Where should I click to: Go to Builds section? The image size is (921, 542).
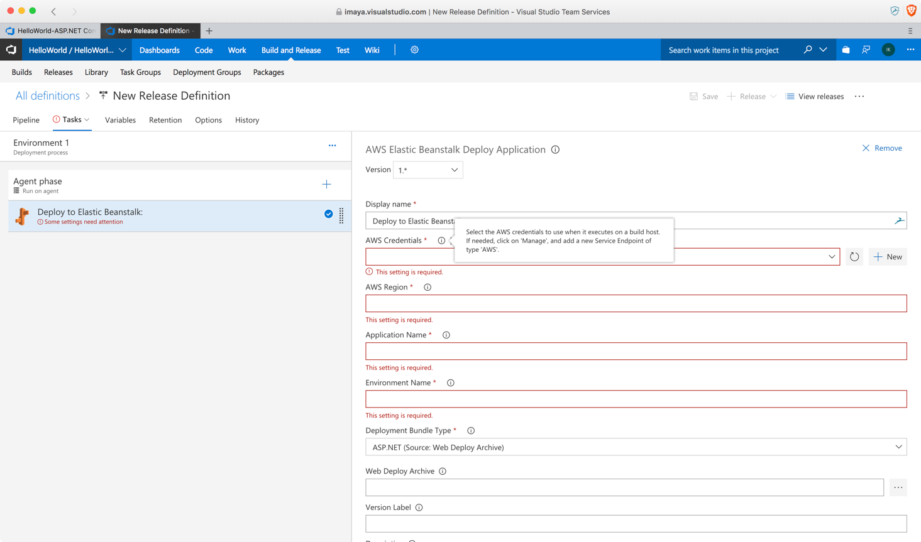pyautogui.click(x=22, y=72)
